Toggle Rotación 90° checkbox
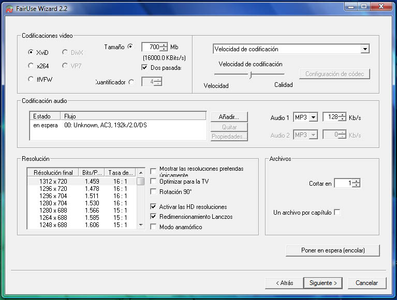The width and height of the screenshot is (397, 300). [x=153, y=191]
